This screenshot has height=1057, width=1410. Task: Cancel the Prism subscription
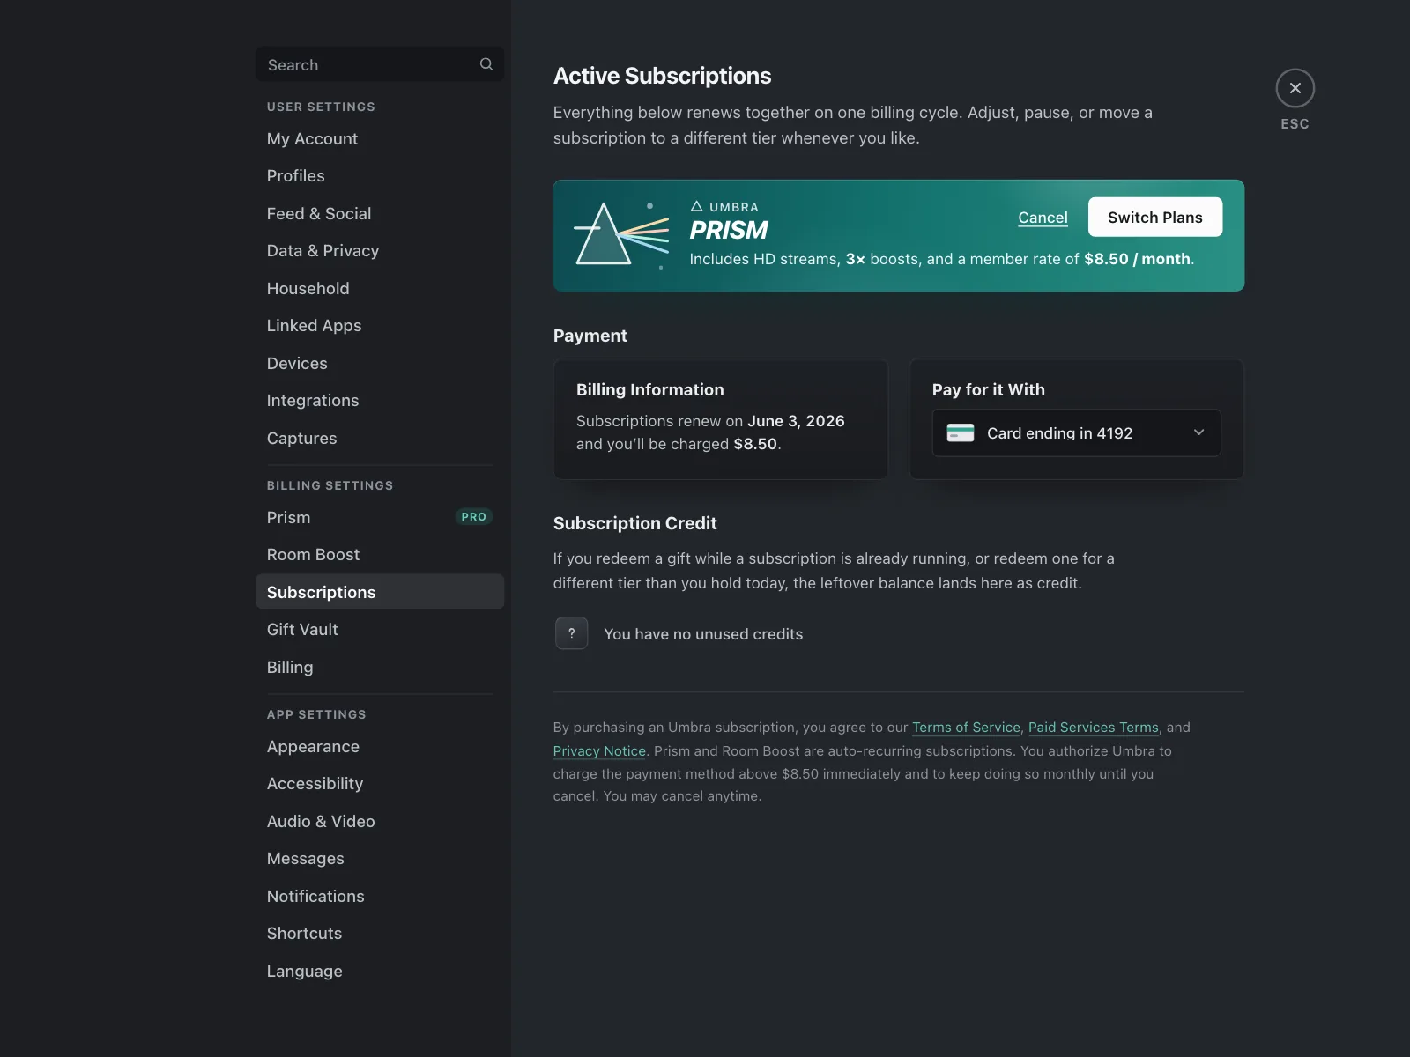pos(1043,218)
